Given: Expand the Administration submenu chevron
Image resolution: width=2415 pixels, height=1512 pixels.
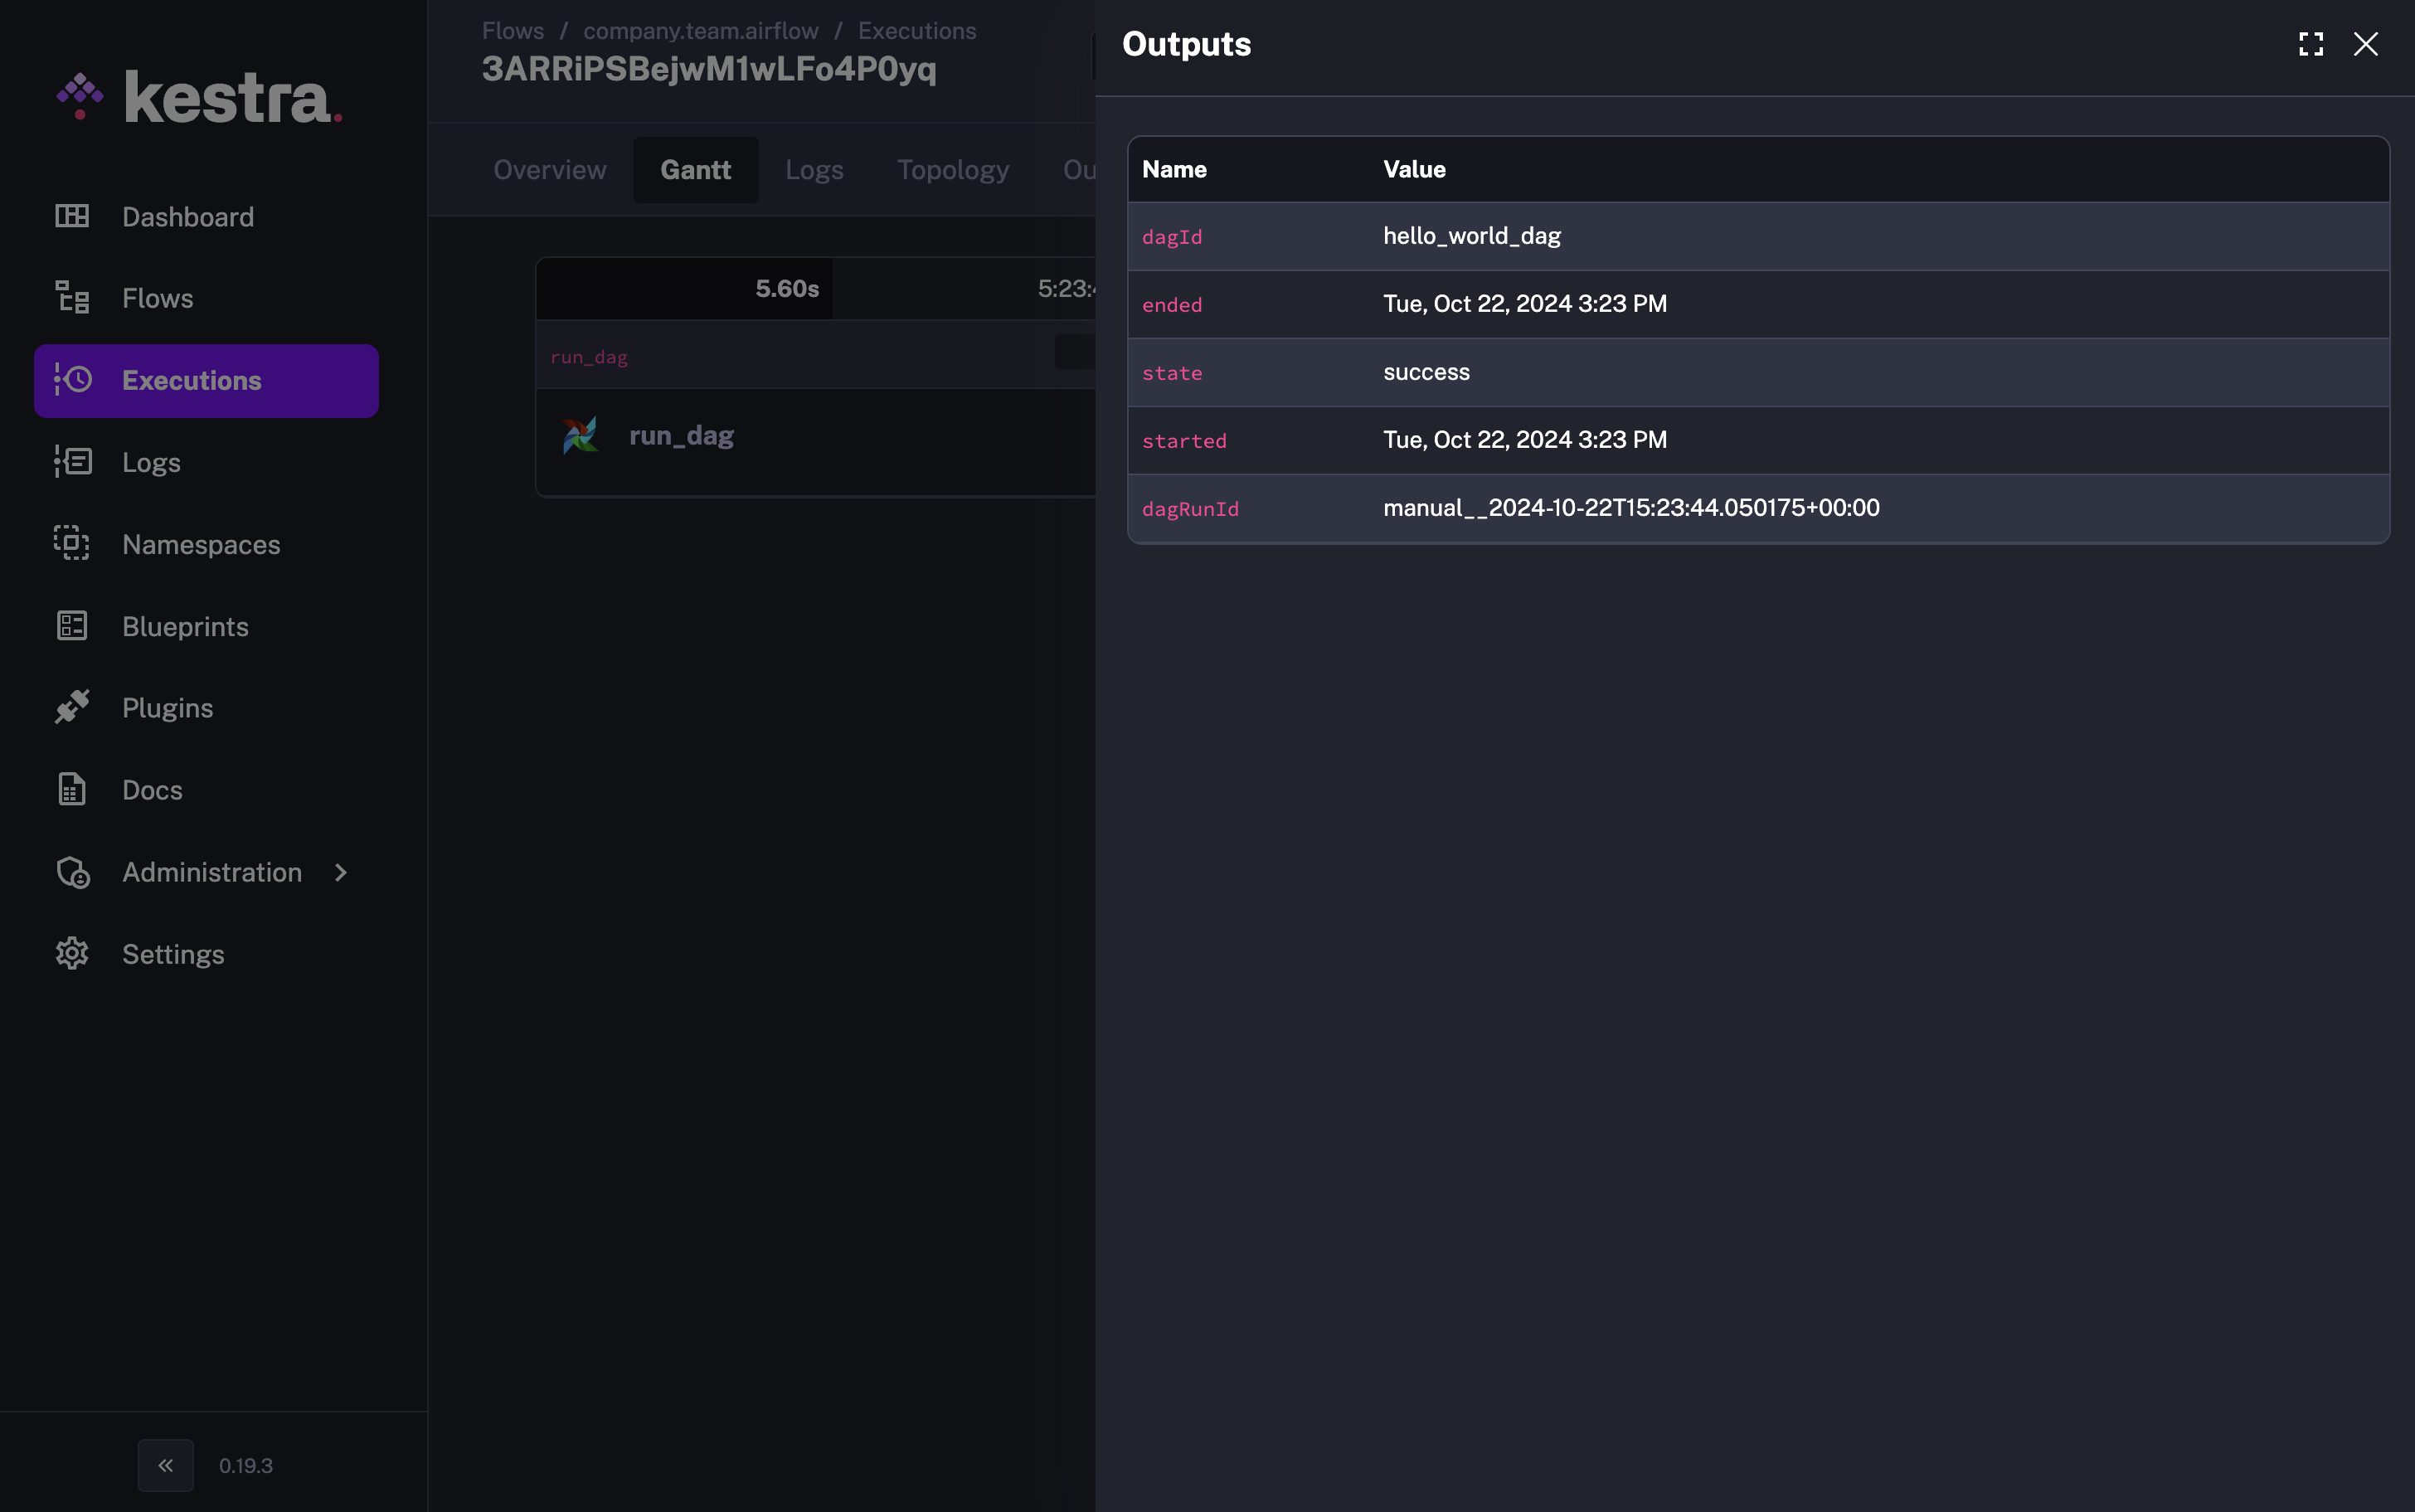Looking at the screenshot, I should coord(341,872).
